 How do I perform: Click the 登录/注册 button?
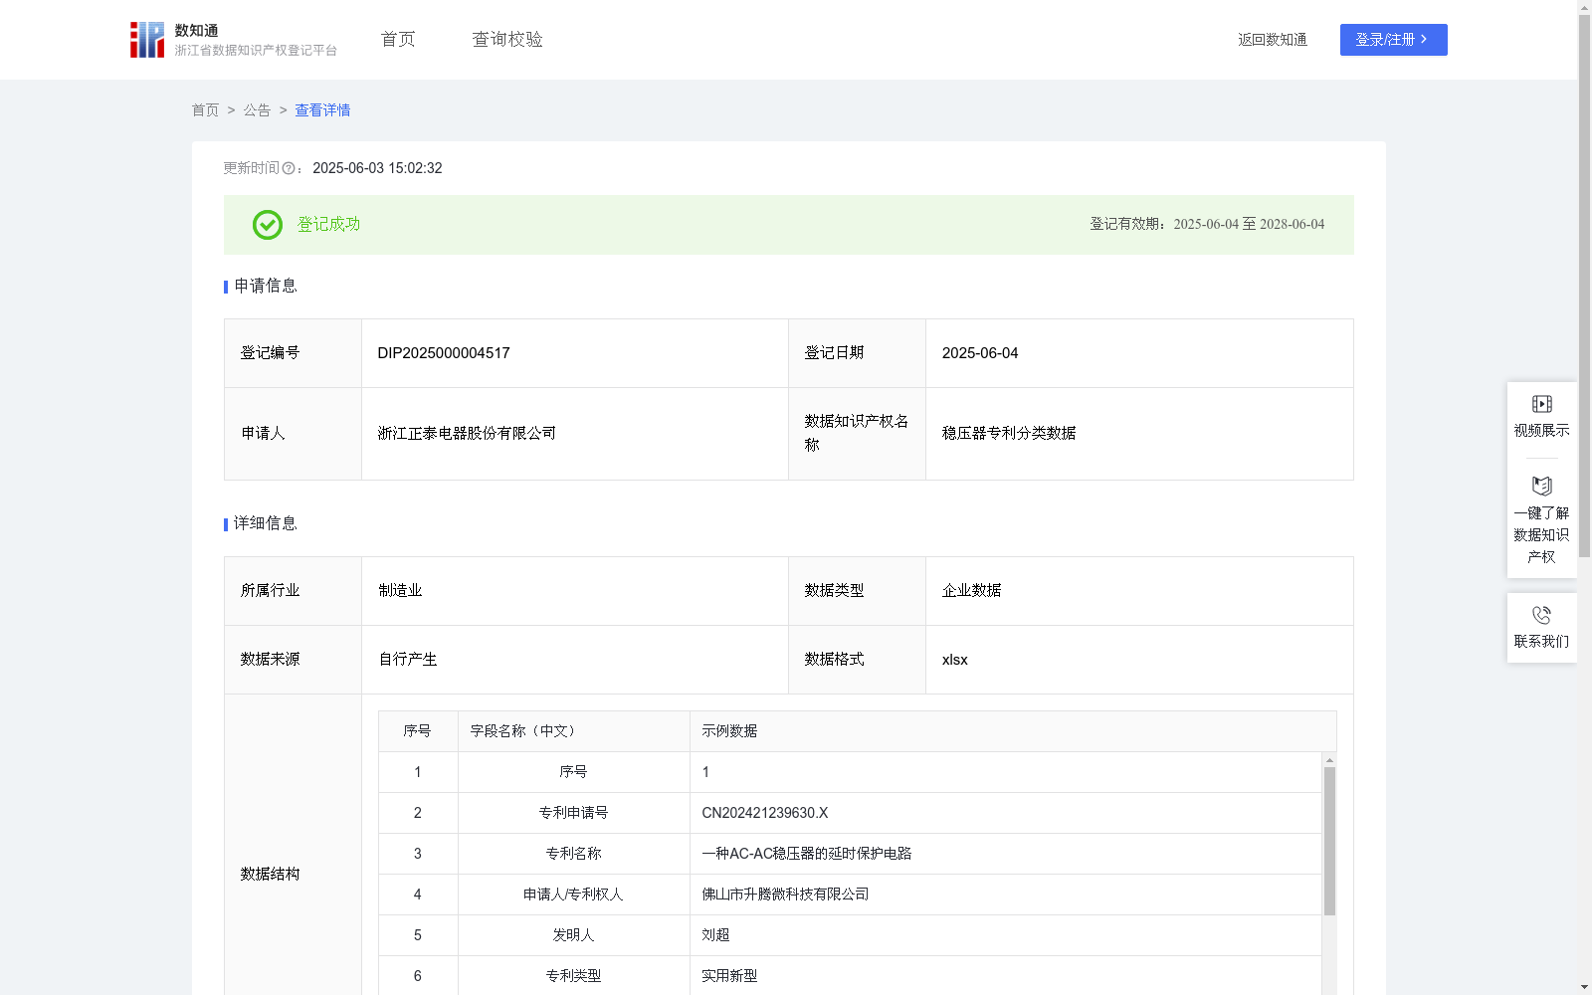point(1393,40)
